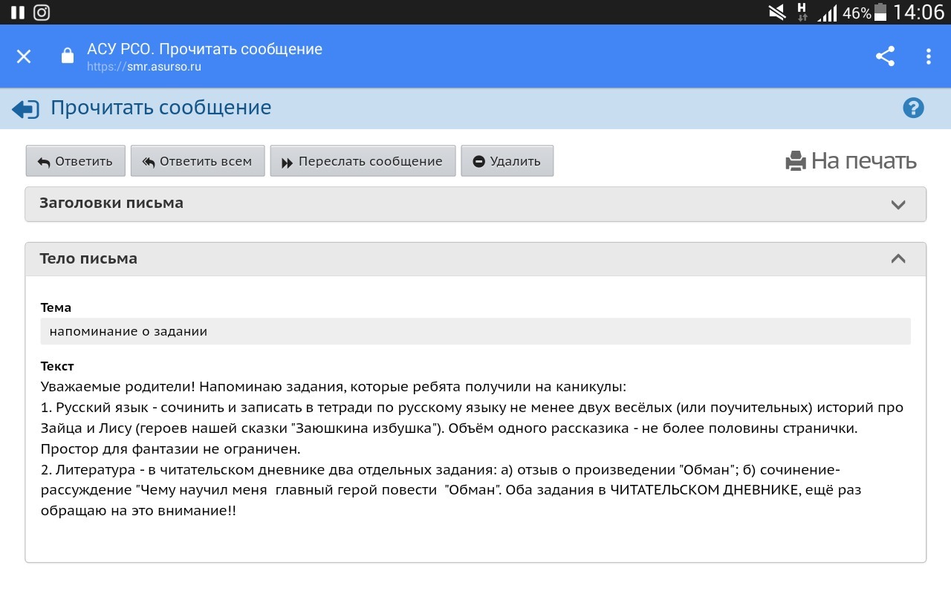Click the Тема field with напоминание о задании
Image resolution: width=951 pixels, height=594 pixels.
pos(475,332)
